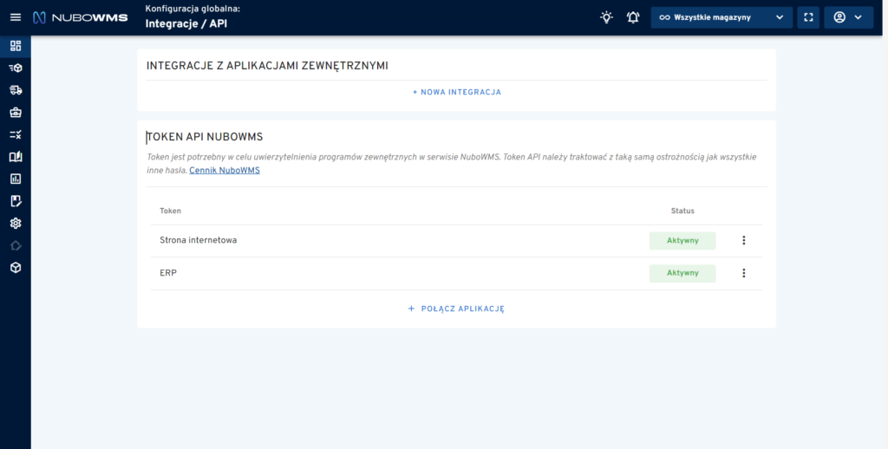888x449 pixels.
Task: Click the settings gear icon in sidebar
Action: point(16,224)
